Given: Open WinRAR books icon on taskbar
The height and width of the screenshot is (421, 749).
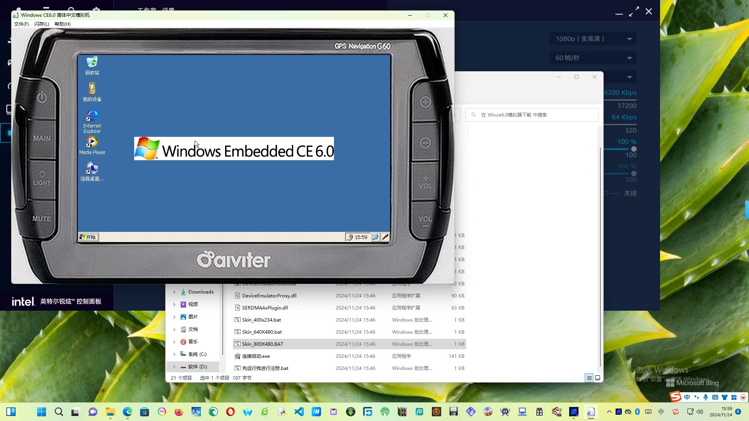Looking at the screenshot, I should (402, 412).
